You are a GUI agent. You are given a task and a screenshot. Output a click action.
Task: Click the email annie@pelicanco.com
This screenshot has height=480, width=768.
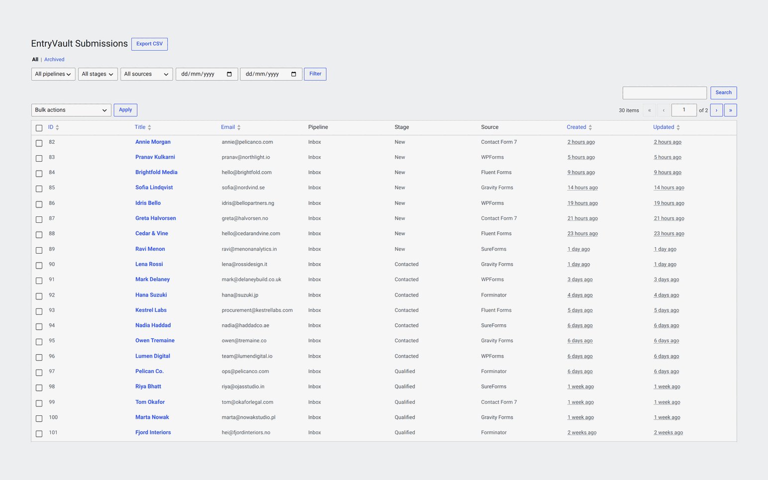point(247,142)
